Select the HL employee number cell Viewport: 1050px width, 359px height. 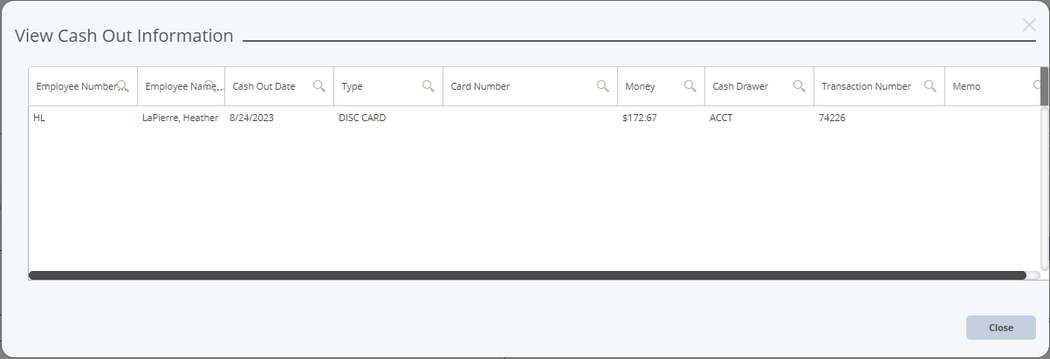[x=83, y=118]
